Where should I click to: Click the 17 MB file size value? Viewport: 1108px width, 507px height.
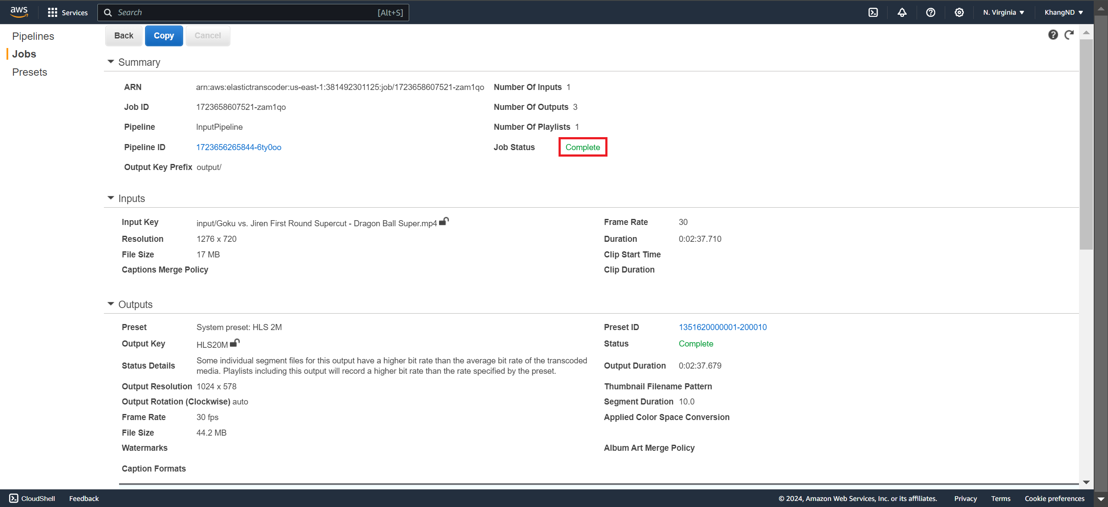coord(208,254)
